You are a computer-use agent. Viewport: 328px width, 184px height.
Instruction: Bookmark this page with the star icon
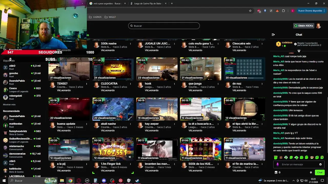[x=250, y=11]
